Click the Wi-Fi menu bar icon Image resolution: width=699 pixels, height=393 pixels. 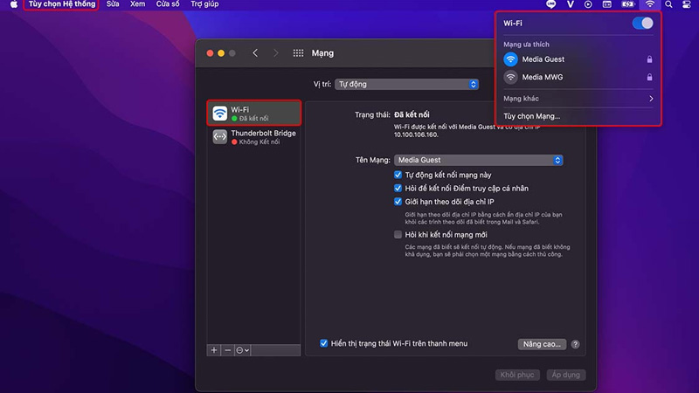(x=650, y=4)
